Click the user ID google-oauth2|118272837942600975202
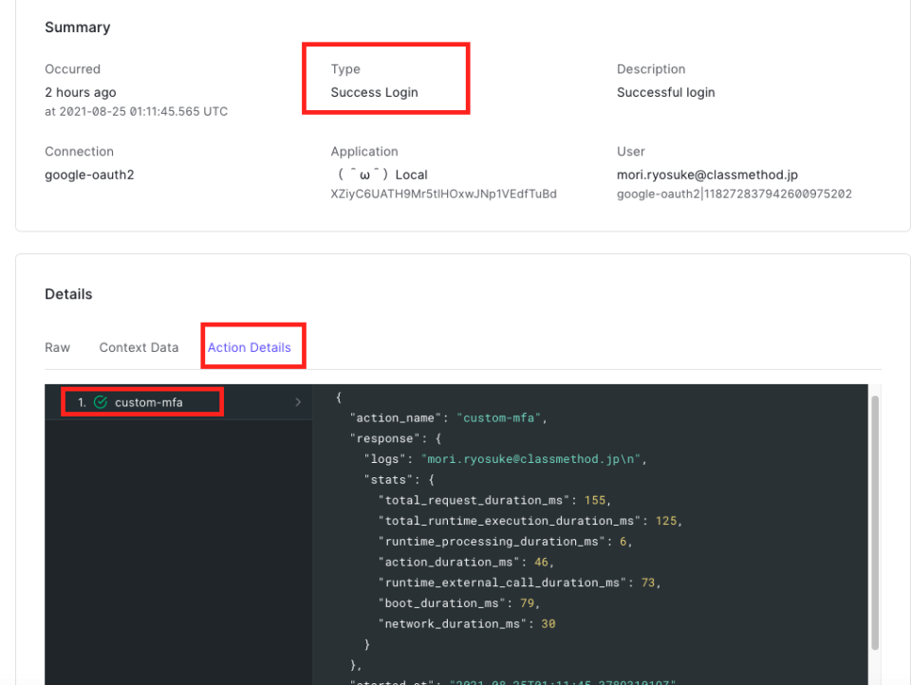This screenshot has width=911, height=685. [734, 194]
